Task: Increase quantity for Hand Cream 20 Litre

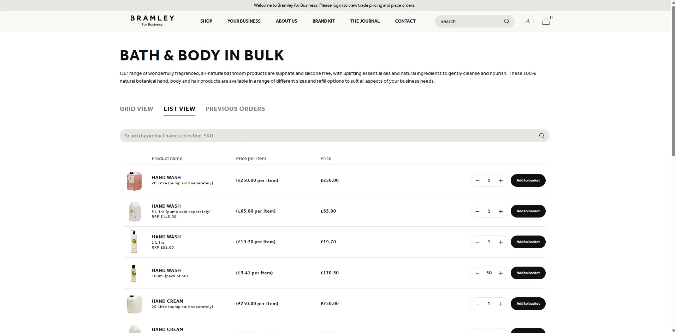Action: tap(500, 304)
